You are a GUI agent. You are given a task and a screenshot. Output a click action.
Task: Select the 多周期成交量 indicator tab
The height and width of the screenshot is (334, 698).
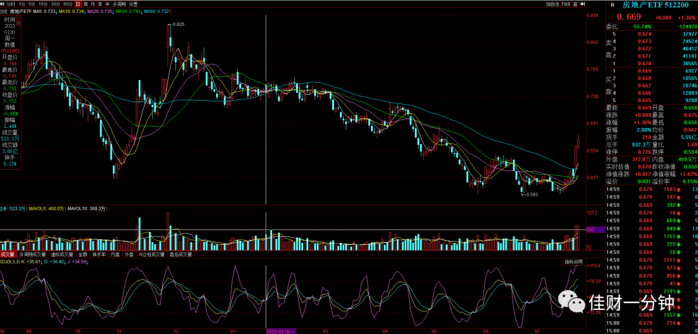pyautogui.click(x=32, y=255)
